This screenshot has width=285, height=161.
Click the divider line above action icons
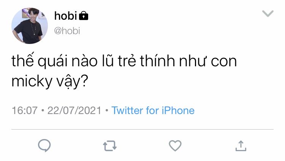click(142, 129)
